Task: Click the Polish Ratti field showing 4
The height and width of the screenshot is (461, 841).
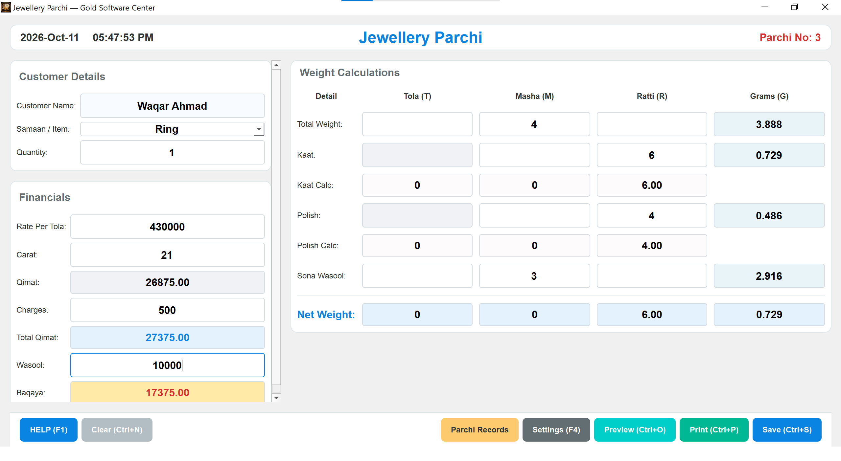Action: pos(652,215)
